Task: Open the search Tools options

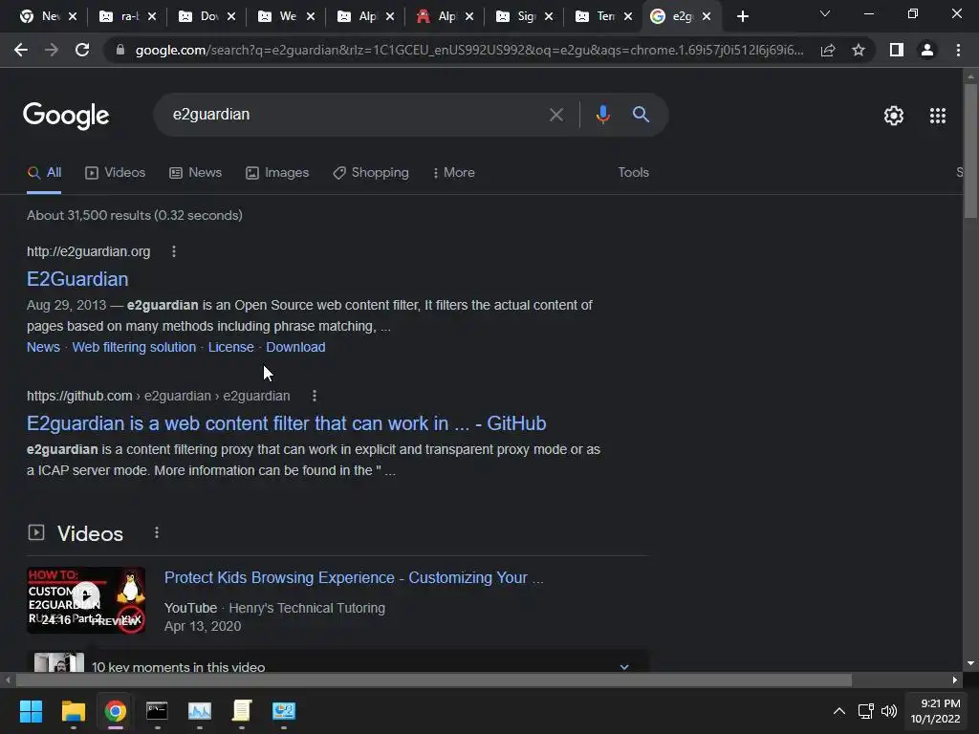Action: click(633, 172)
